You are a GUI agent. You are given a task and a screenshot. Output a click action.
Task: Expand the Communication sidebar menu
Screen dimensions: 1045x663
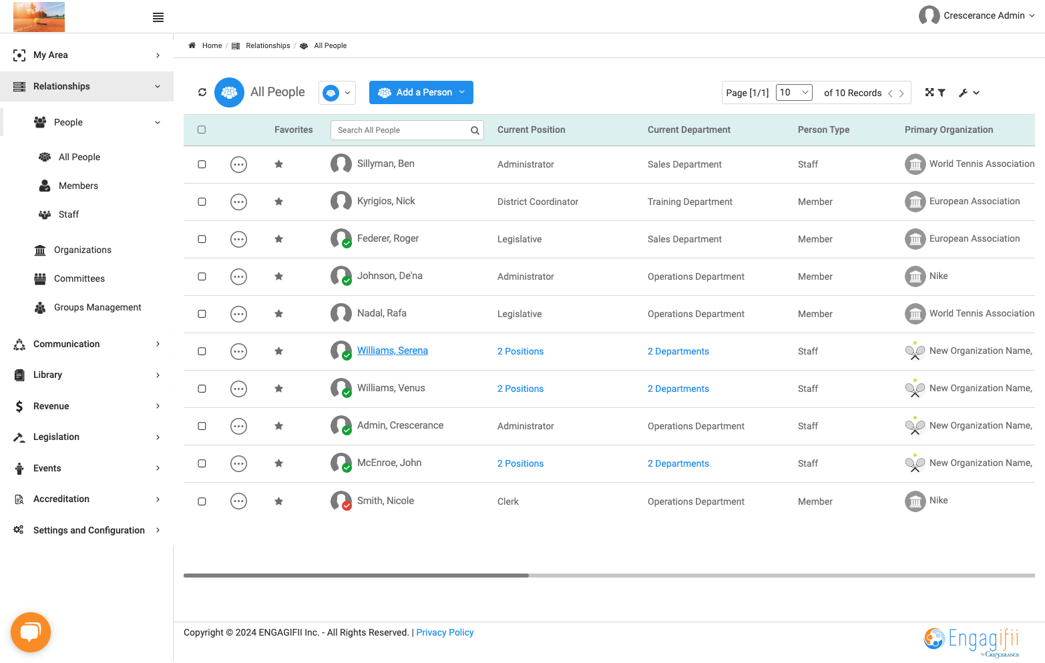(87, 344)
